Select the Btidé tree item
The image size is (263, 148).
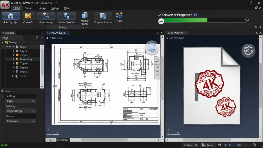point(23,76)
